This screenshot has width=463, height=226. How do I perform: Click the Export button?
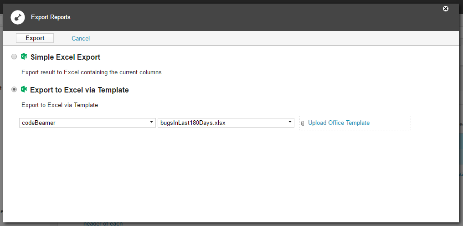35,38
